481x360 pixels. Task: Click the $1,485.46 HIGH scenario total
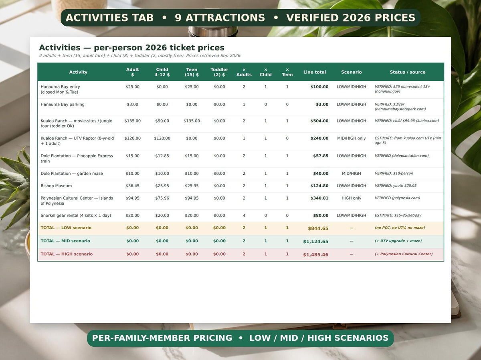(316, 255)
